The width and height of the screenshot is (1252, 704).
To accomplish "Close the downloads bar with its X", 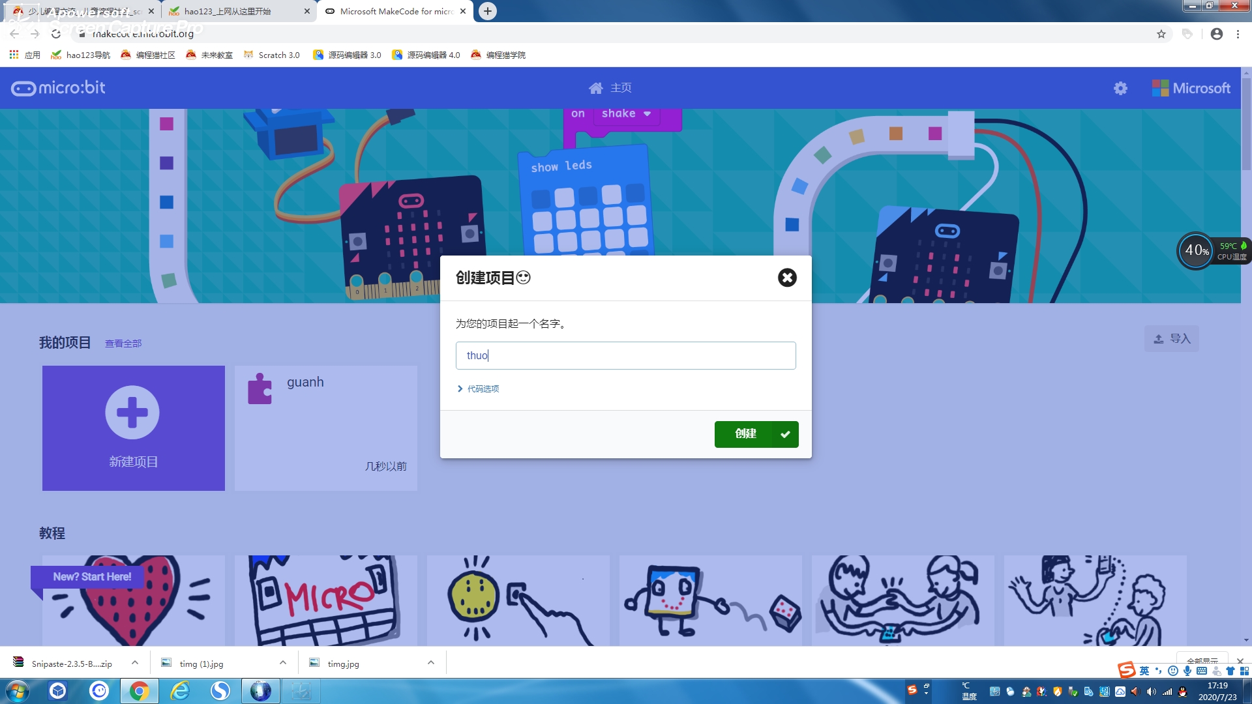I will point(1240,660).
